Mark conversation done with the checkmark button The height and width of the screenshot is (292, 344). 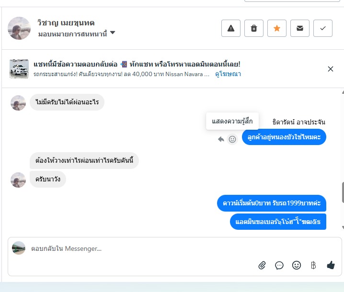click(x=323, y=28)
